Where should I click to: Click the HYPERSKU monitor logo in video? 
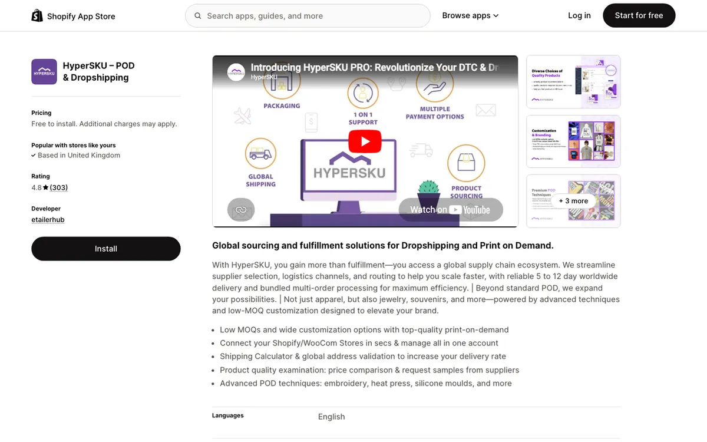click(349, 167)
